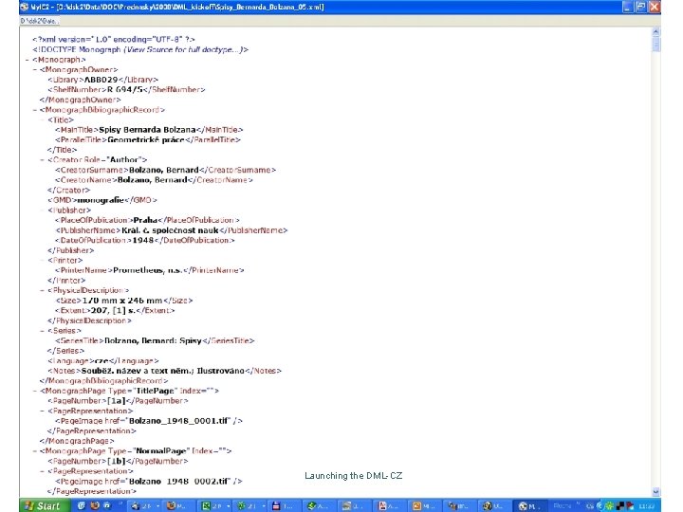Collapse the PhysicalDescription element
This screenshot has height=512, width=683.
coord(43,290)
